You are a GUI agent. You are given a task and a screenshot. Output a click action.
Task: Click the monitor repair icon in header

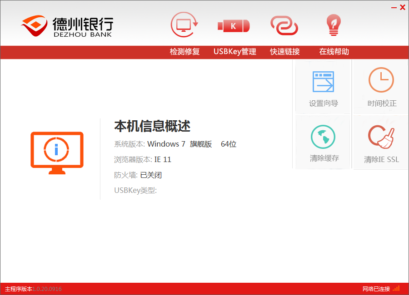click(x=185, y=25)
